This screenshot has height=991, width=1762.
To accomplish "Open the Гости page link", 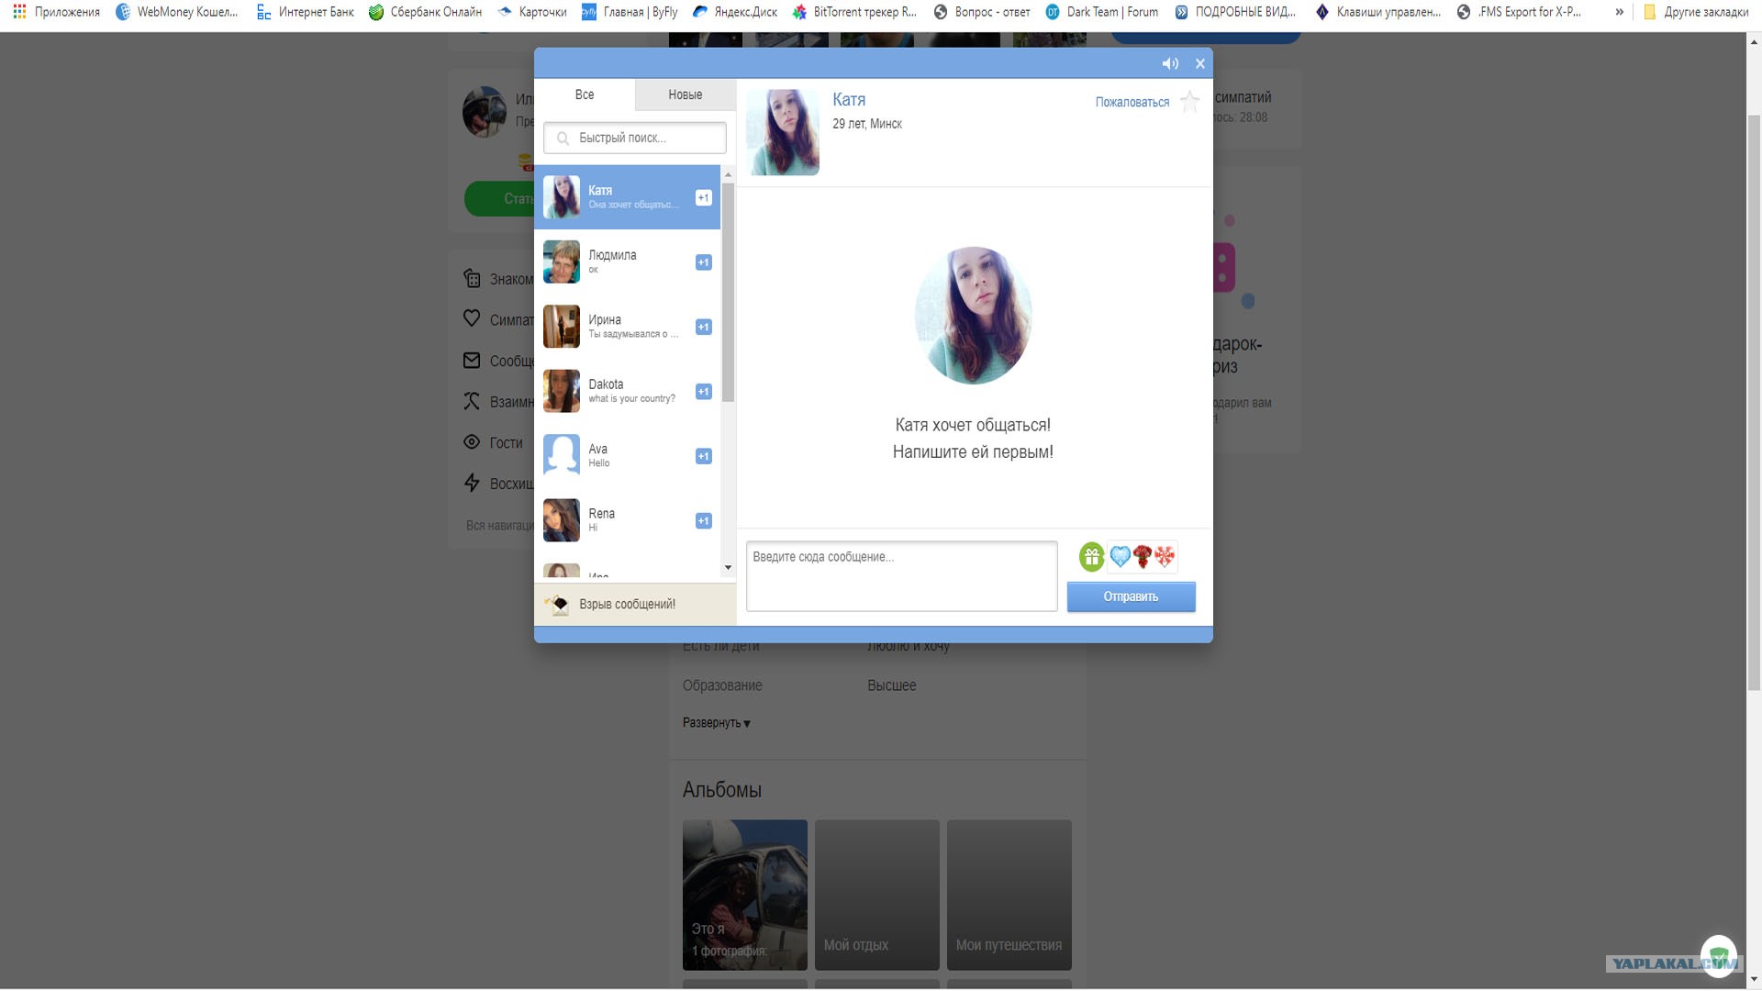I will pos(506,443).
